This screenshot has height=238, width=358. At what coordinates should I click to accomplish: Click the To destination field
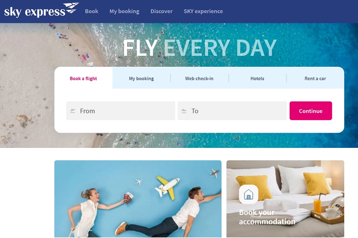click(232, 111)
